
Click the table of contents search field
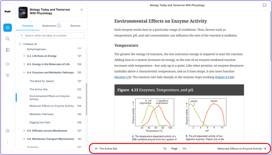(52, 35)
